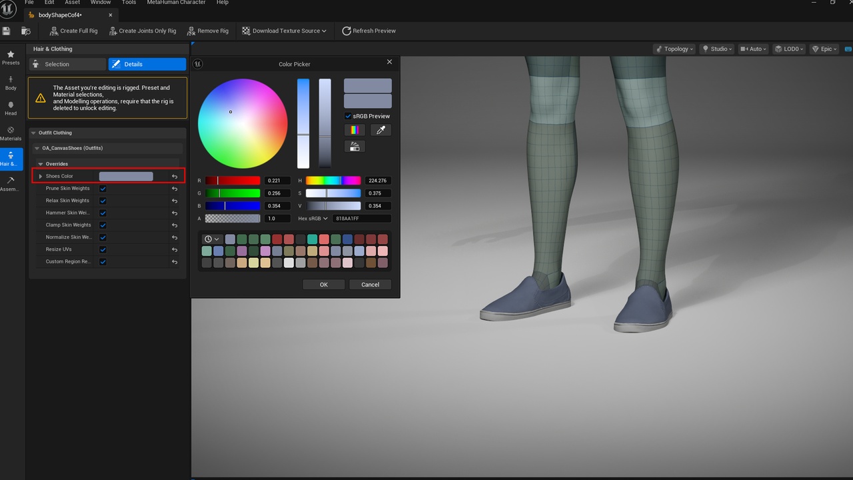Click the Hex sRGB value field
Screen dimensions: 853x480
tap(362, 219)
